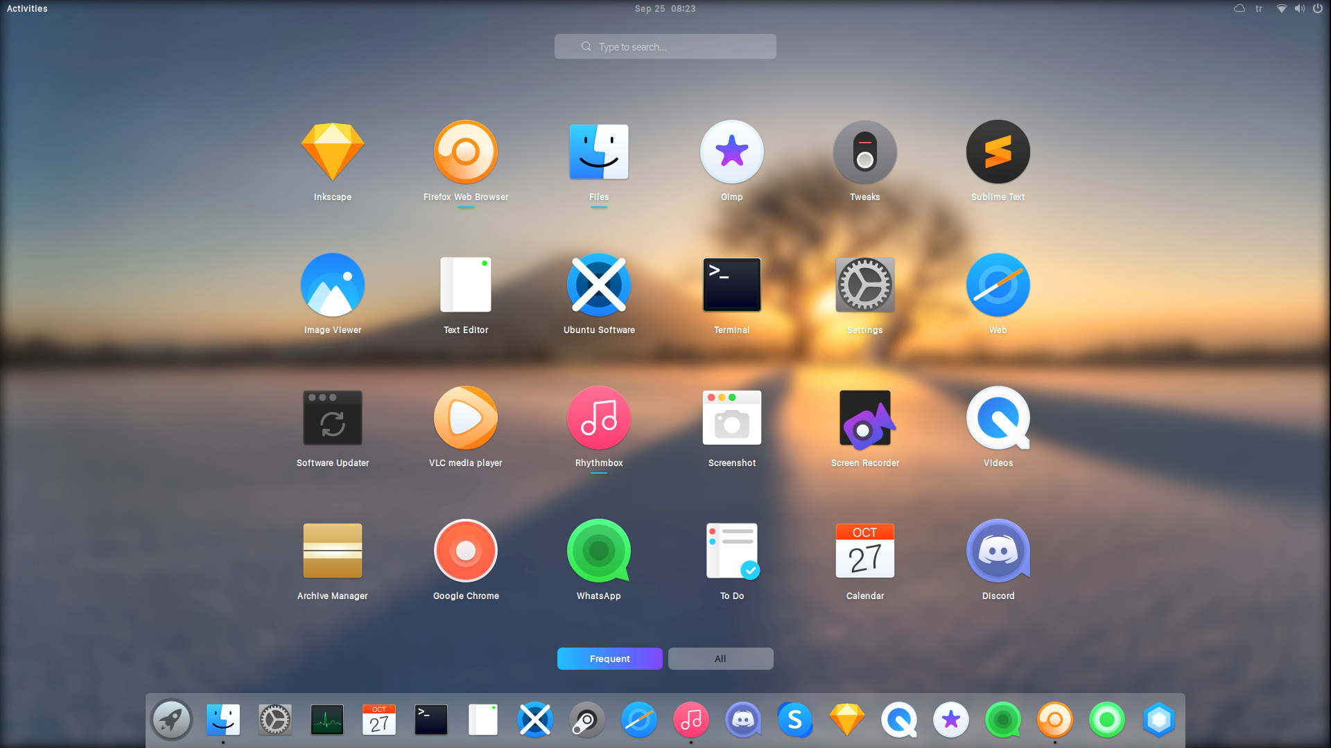Open the Files app in the grid
This screenshot has width=1331, height=748.
pyautogui.click(x=599, y=152)
